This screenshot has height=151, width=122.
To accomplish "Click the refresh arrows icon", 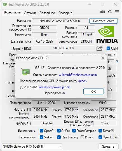I will [110, 12].
